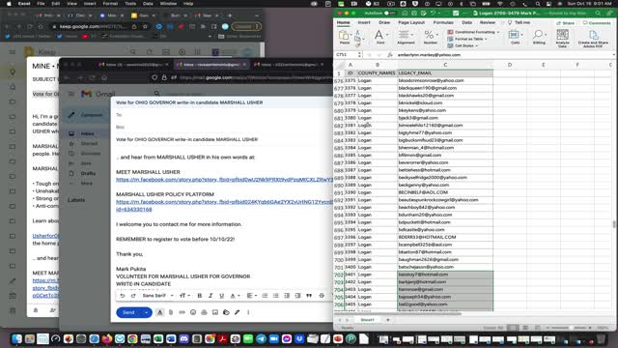618x348 pixels.
Task: Insert a bulleted list in compose
Action: 276,296
